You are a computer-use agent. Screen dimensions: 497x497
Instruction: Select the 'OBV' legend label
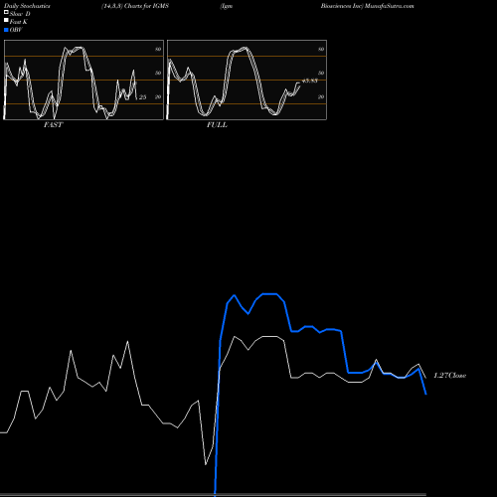pos(16,30)
